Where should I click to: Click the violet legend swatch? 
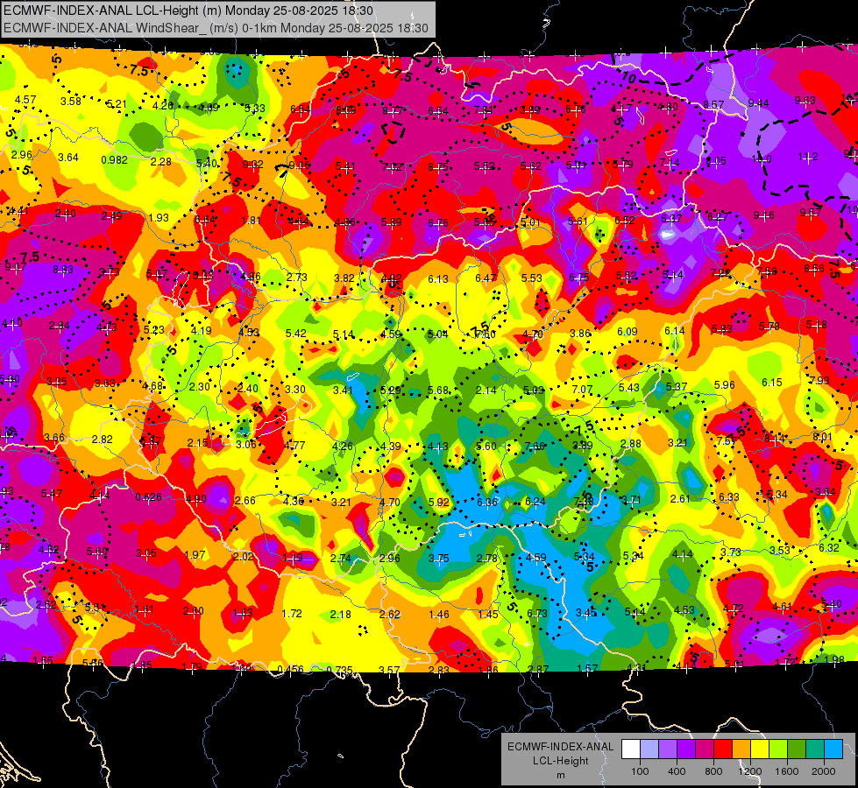686,749
